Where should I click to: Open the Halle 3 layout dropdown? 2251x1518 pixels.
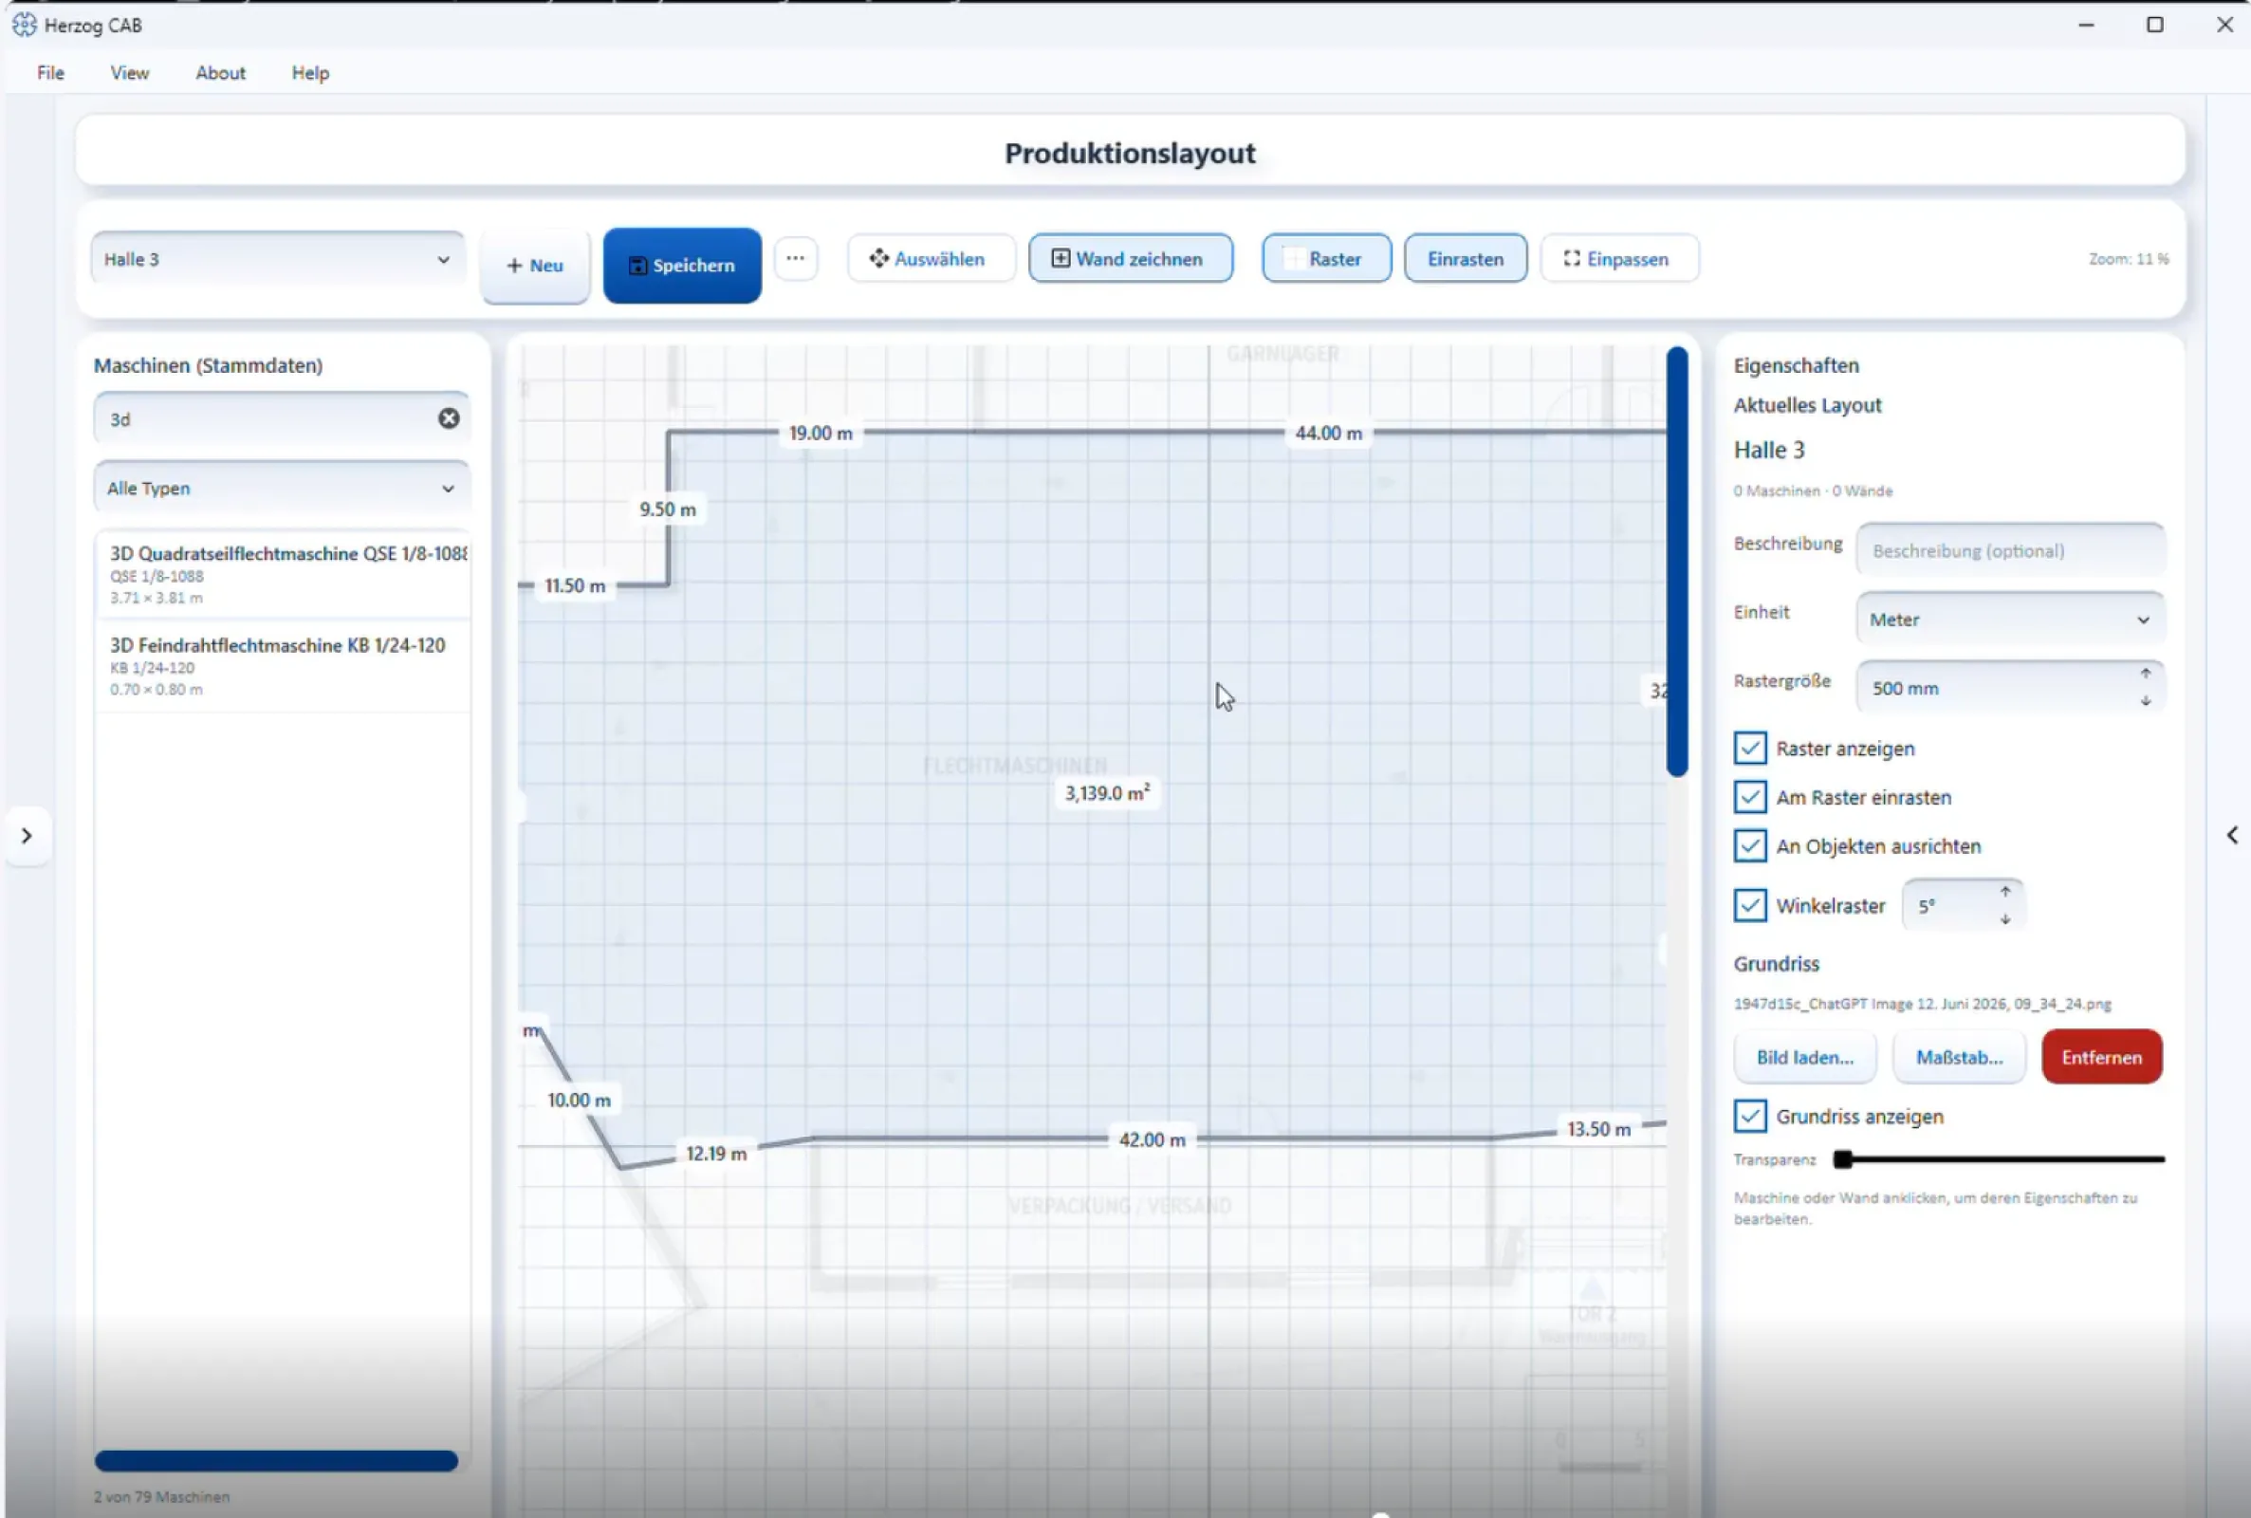pyautogui.click(x=278, y=259)
